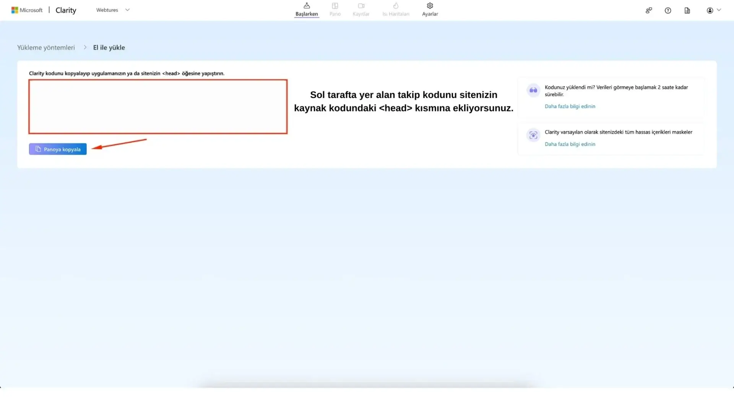Switch to the Başlarken tab

pyautogui.click(x=307, y=9)
